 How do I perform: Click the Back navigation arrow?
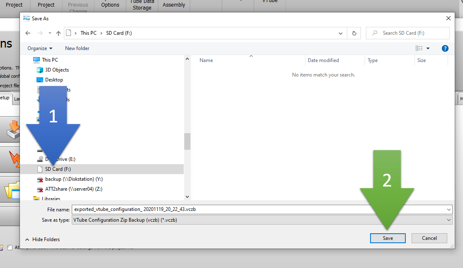point(28,33)
